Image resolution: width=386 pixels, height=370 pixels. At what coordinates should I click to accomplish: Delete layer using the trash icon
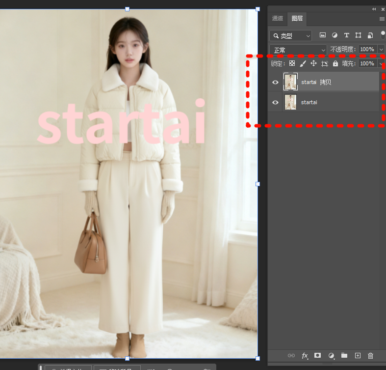[370, 355]
